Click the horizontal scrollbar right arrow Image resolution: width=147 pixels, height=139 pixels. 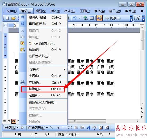(x=137, y=121)
